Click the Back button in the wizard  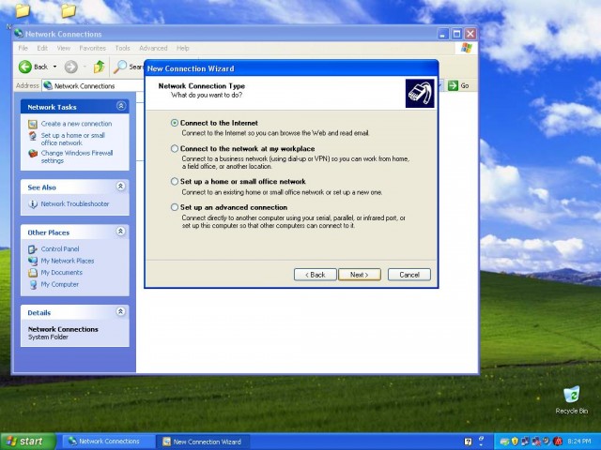click(x=316, y=275)
